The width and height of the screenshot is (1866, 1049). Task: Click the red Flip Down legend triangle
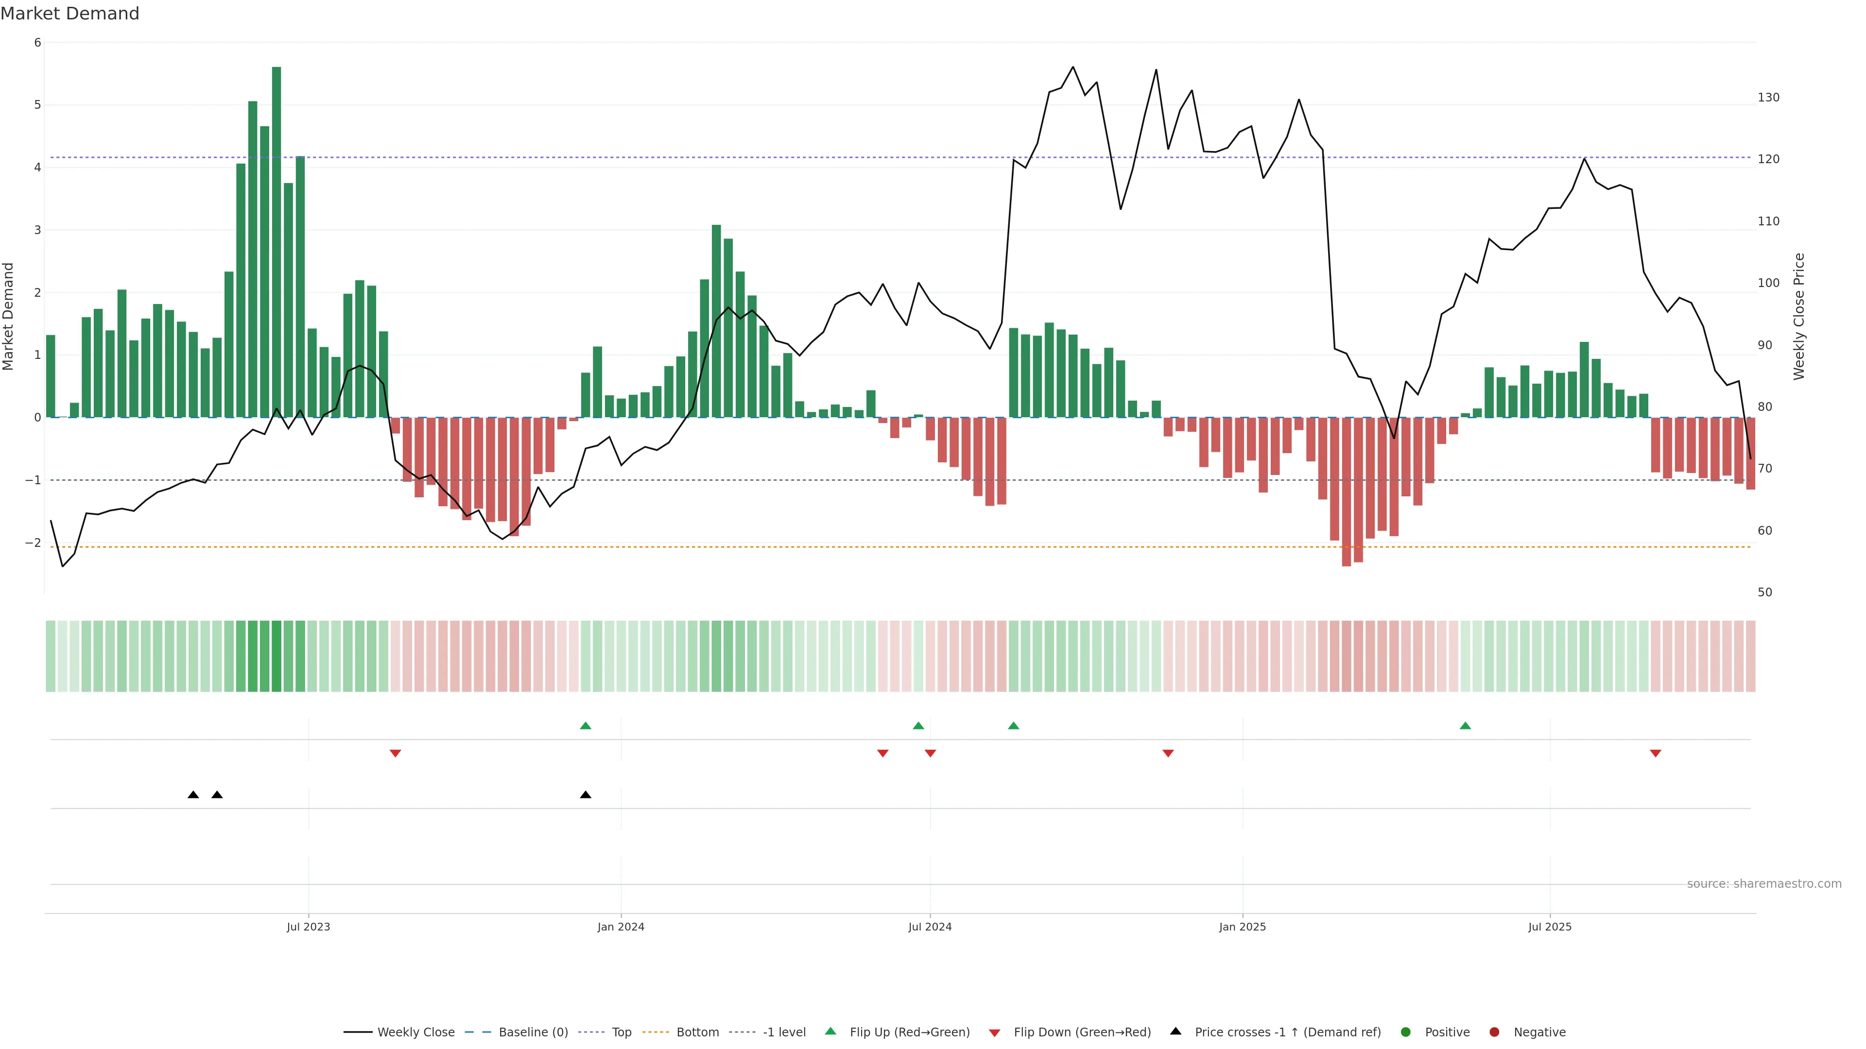tap(995, 1033)
